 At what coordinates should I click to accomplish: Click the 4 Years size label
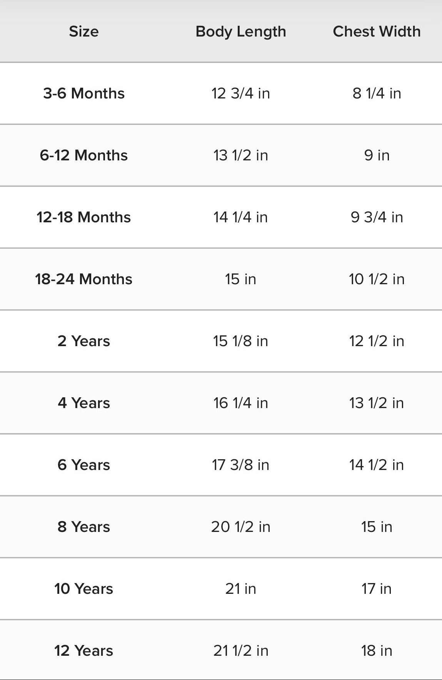83,403
